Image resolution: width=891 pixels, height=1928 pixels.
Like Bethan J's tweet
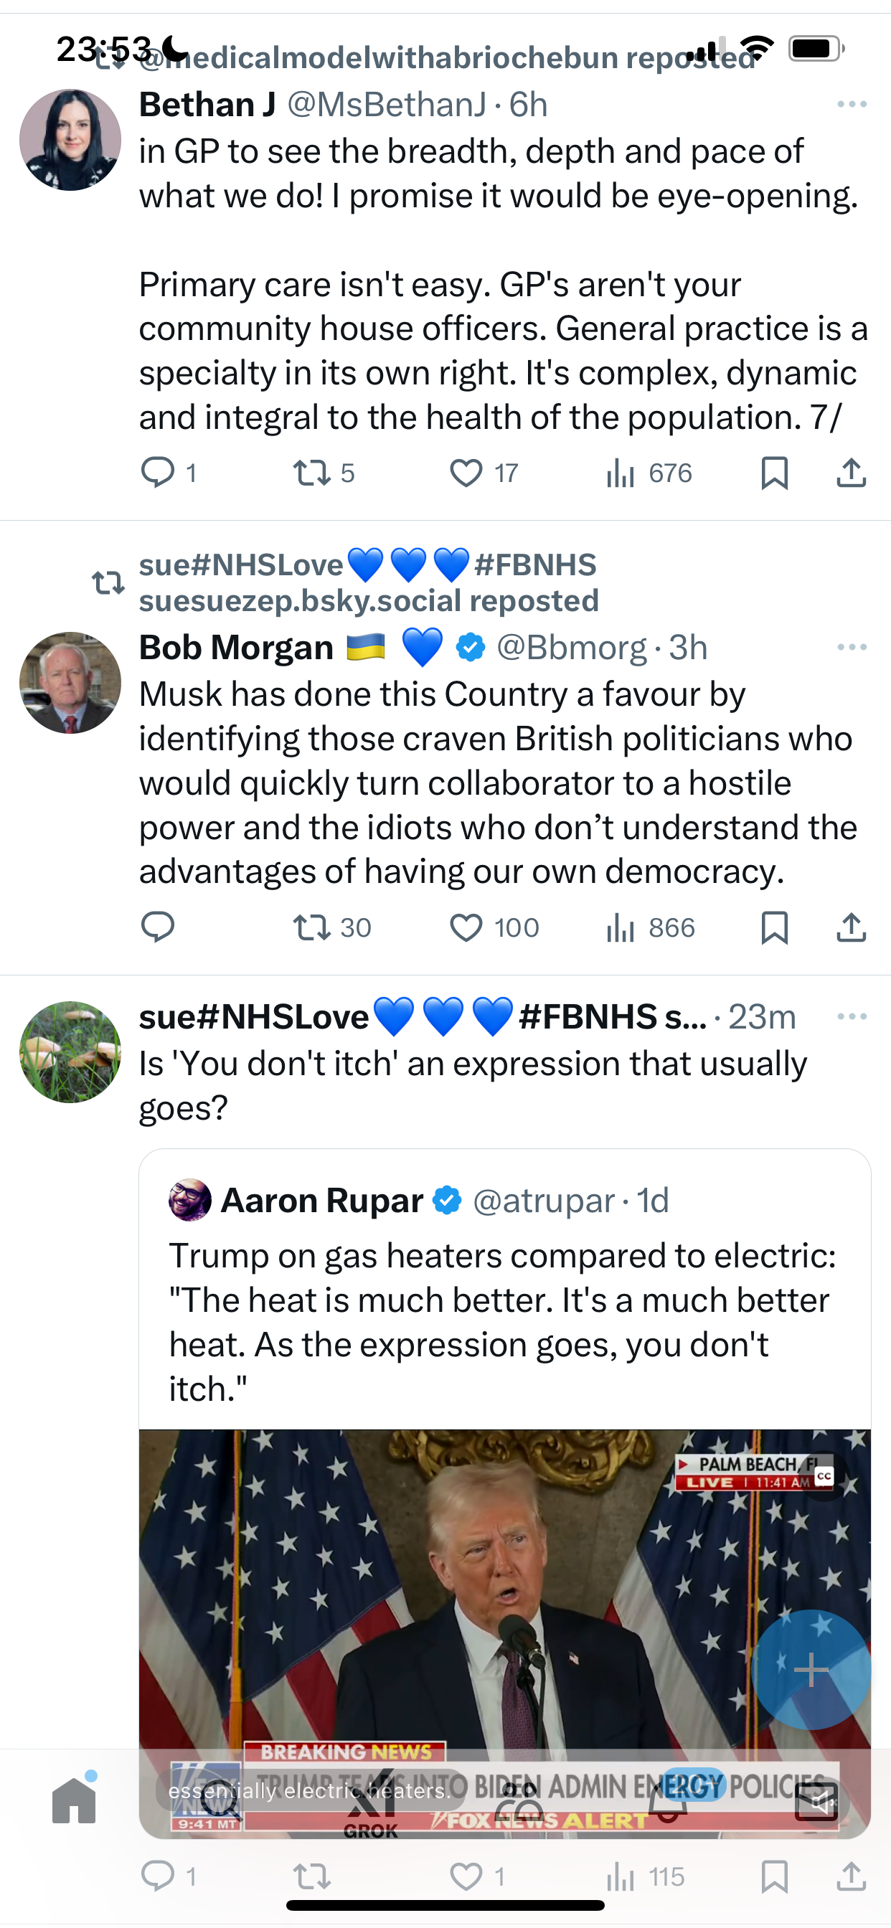pos(466,473)
